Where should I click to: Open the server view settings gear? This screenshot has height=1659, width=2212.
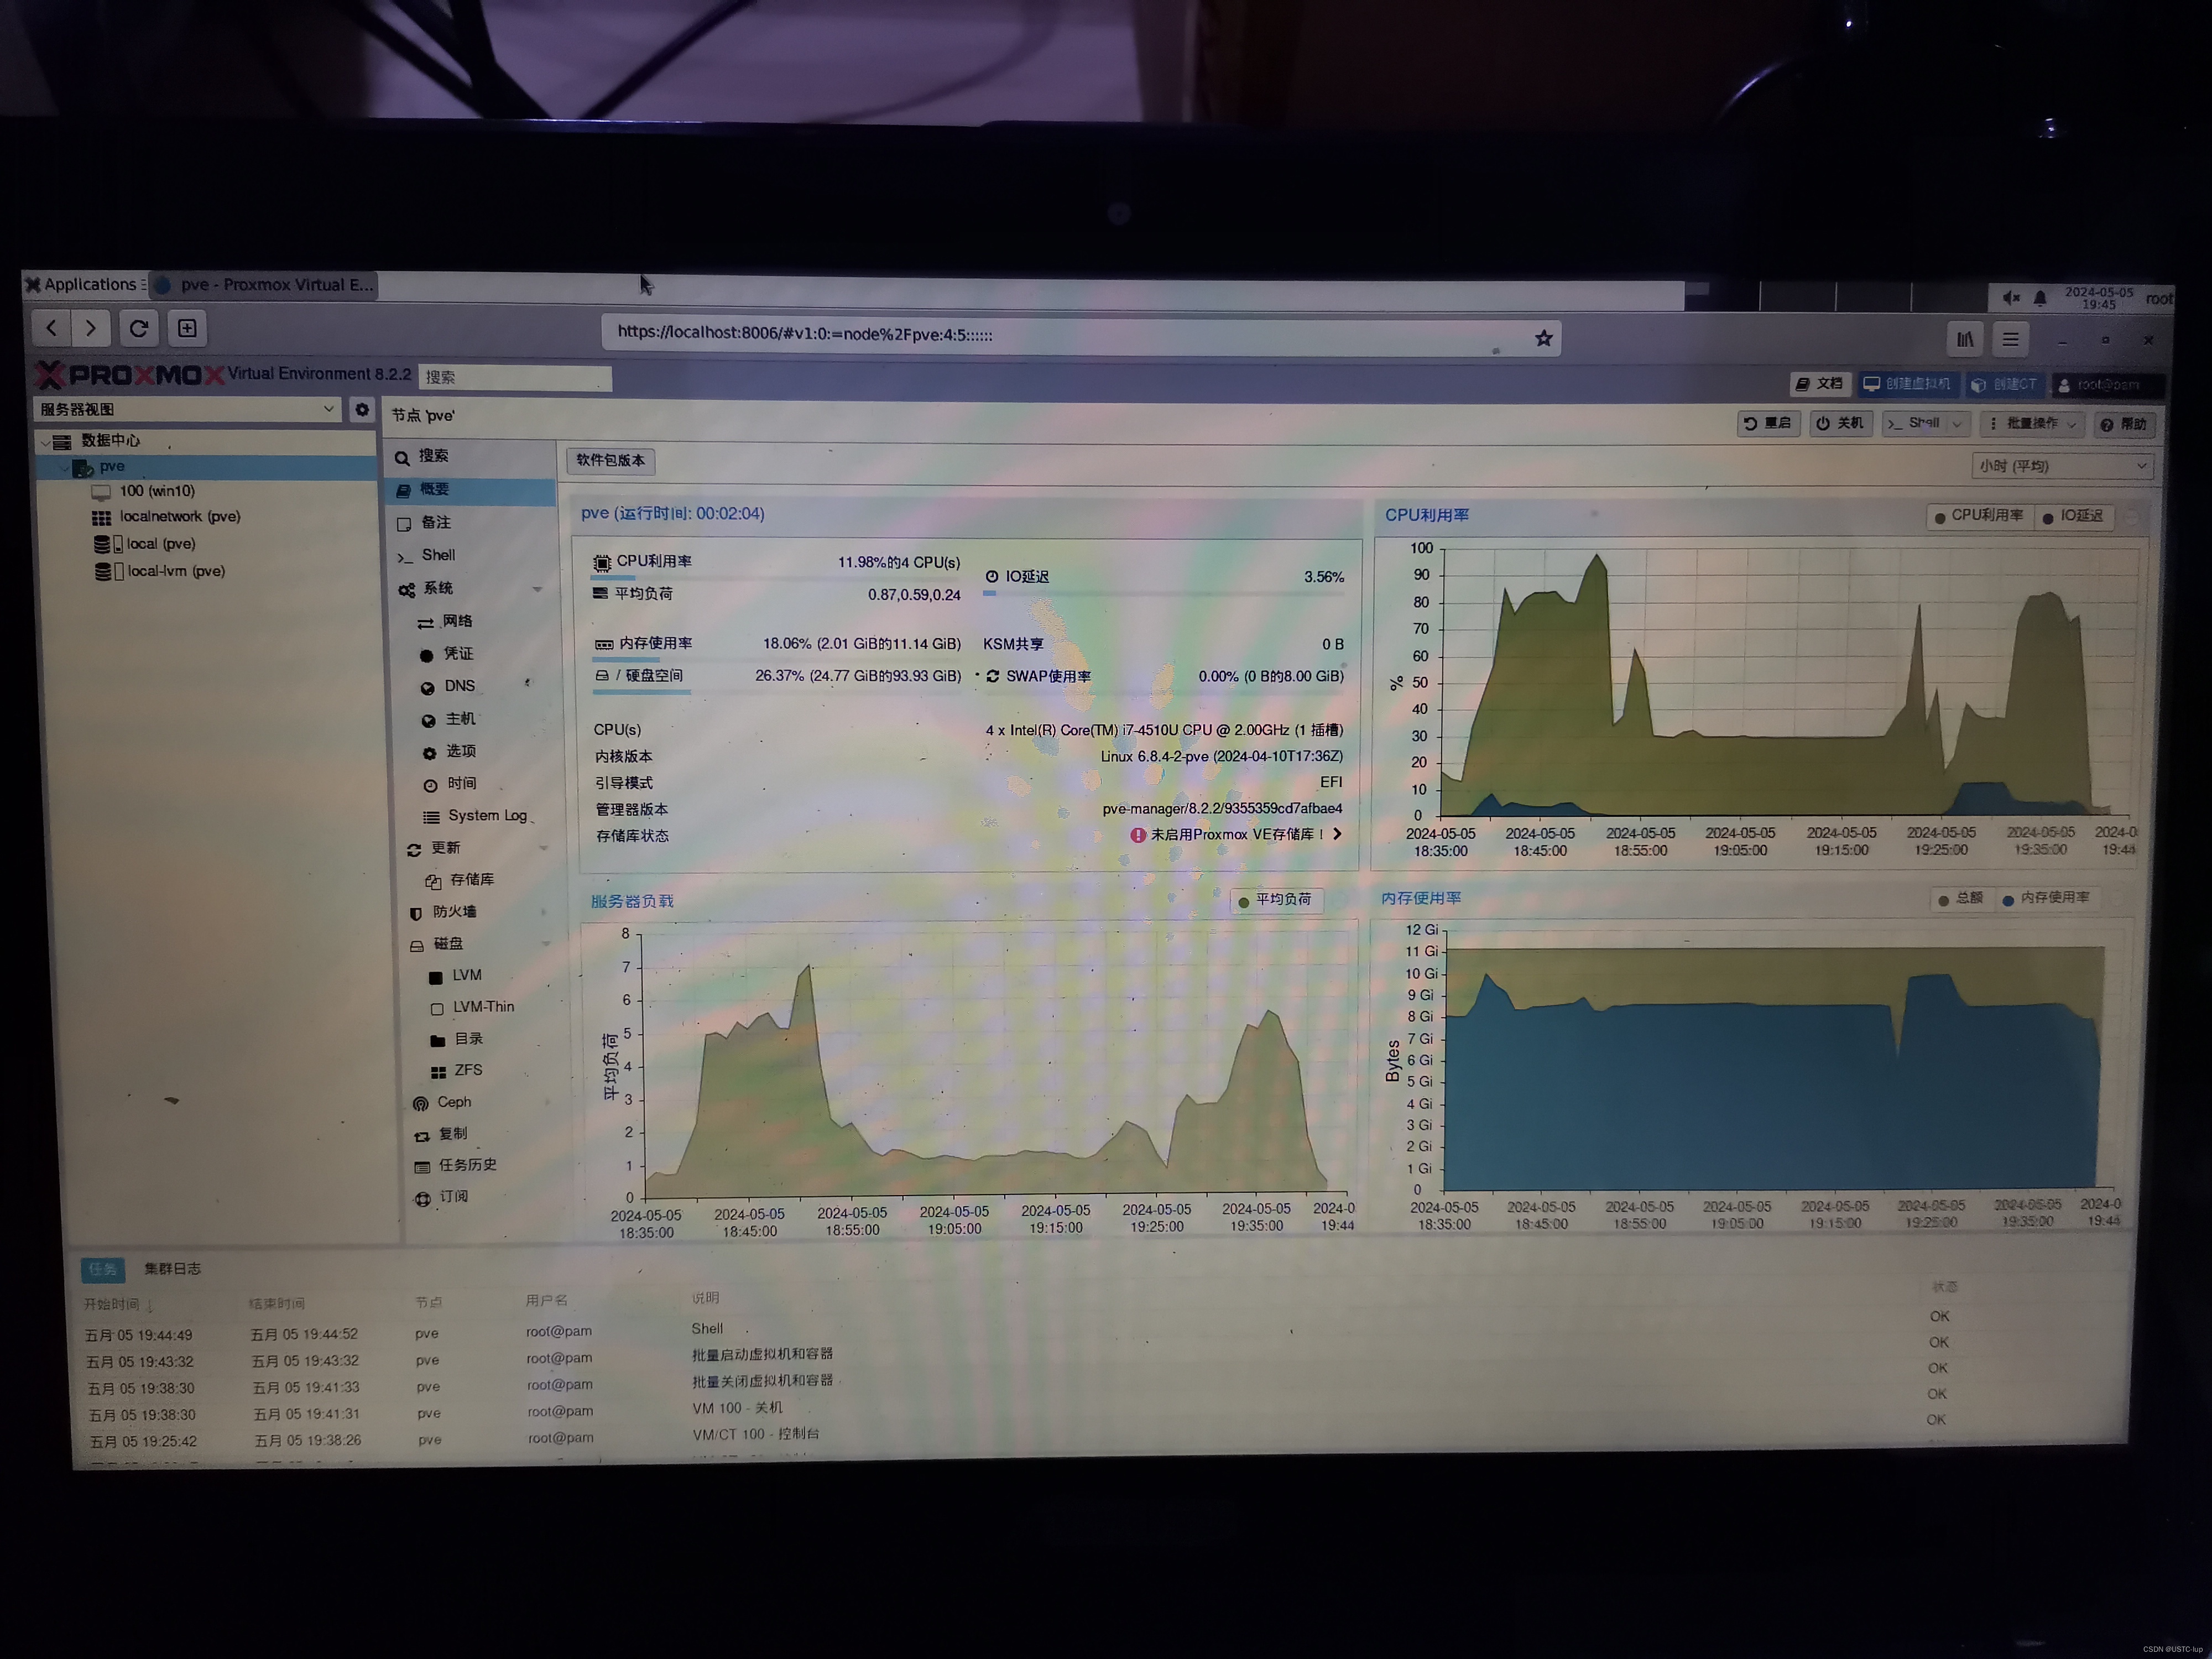[362, 409]
